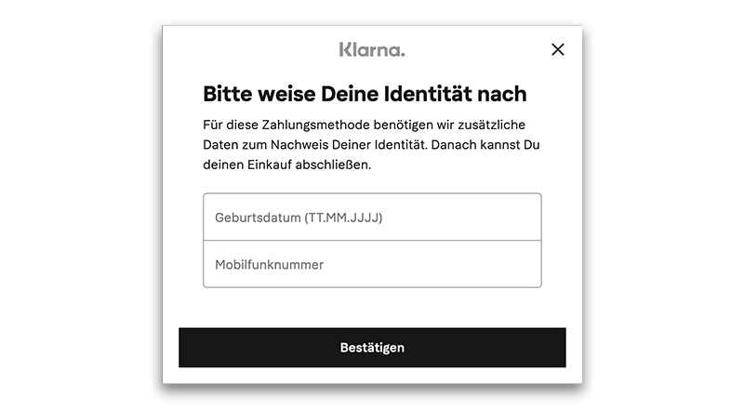Click the 'Mobilfunknummer' placeholder label
The image size is (744, 409).
(x=270, y=264)
